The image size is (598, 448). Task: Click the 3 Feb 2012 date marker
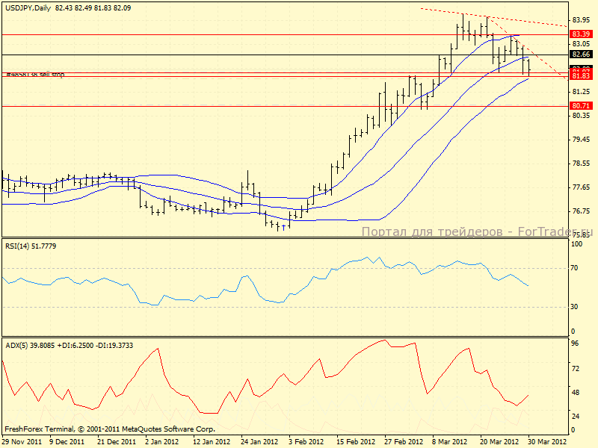pyautogui.click(x=305, y=442)
